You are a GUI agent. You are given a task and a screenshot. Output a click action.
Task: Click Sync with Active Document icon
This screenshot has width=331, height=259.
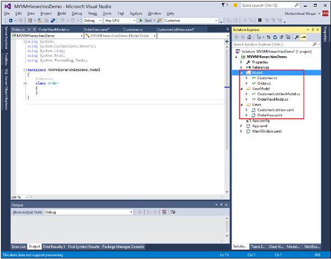tap(269, 37)
